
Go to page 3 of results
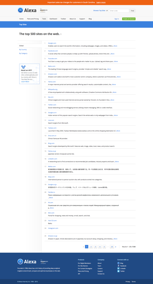pyautogui.click(x=95, y=247)
